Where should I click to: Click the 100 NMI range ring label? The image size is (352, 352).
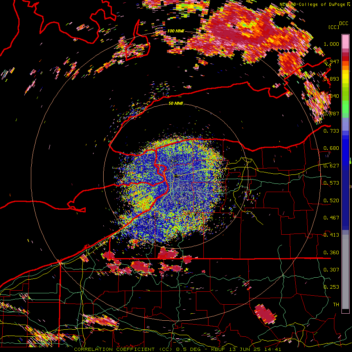(x=176, y=31)
